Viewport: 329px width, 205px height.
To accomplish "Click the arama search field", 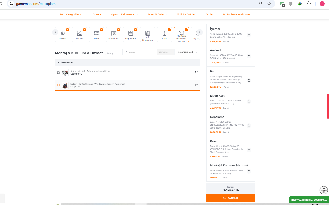I will (139, 52).
